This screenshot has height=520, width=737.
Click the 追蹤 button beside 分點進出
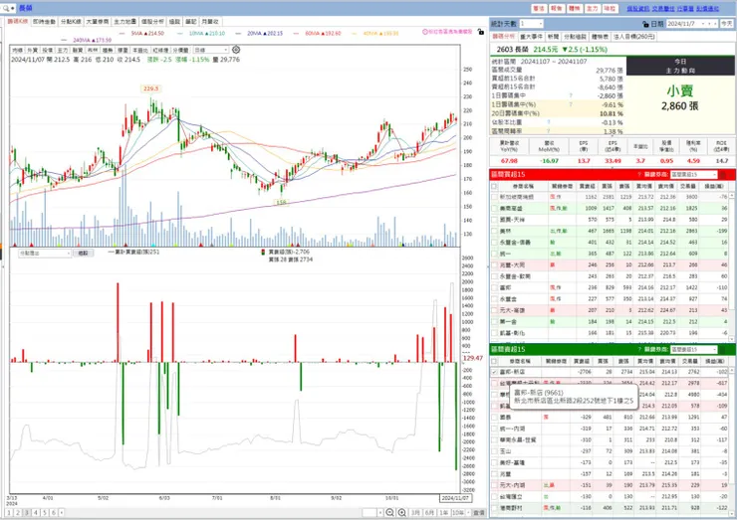tap(84, 253)
